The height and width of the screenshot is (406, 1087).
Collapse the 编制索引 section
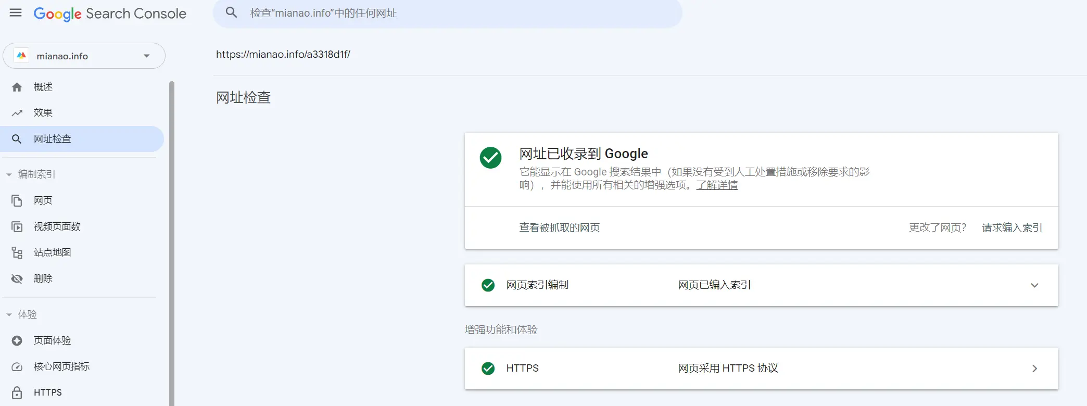(9, 174)
